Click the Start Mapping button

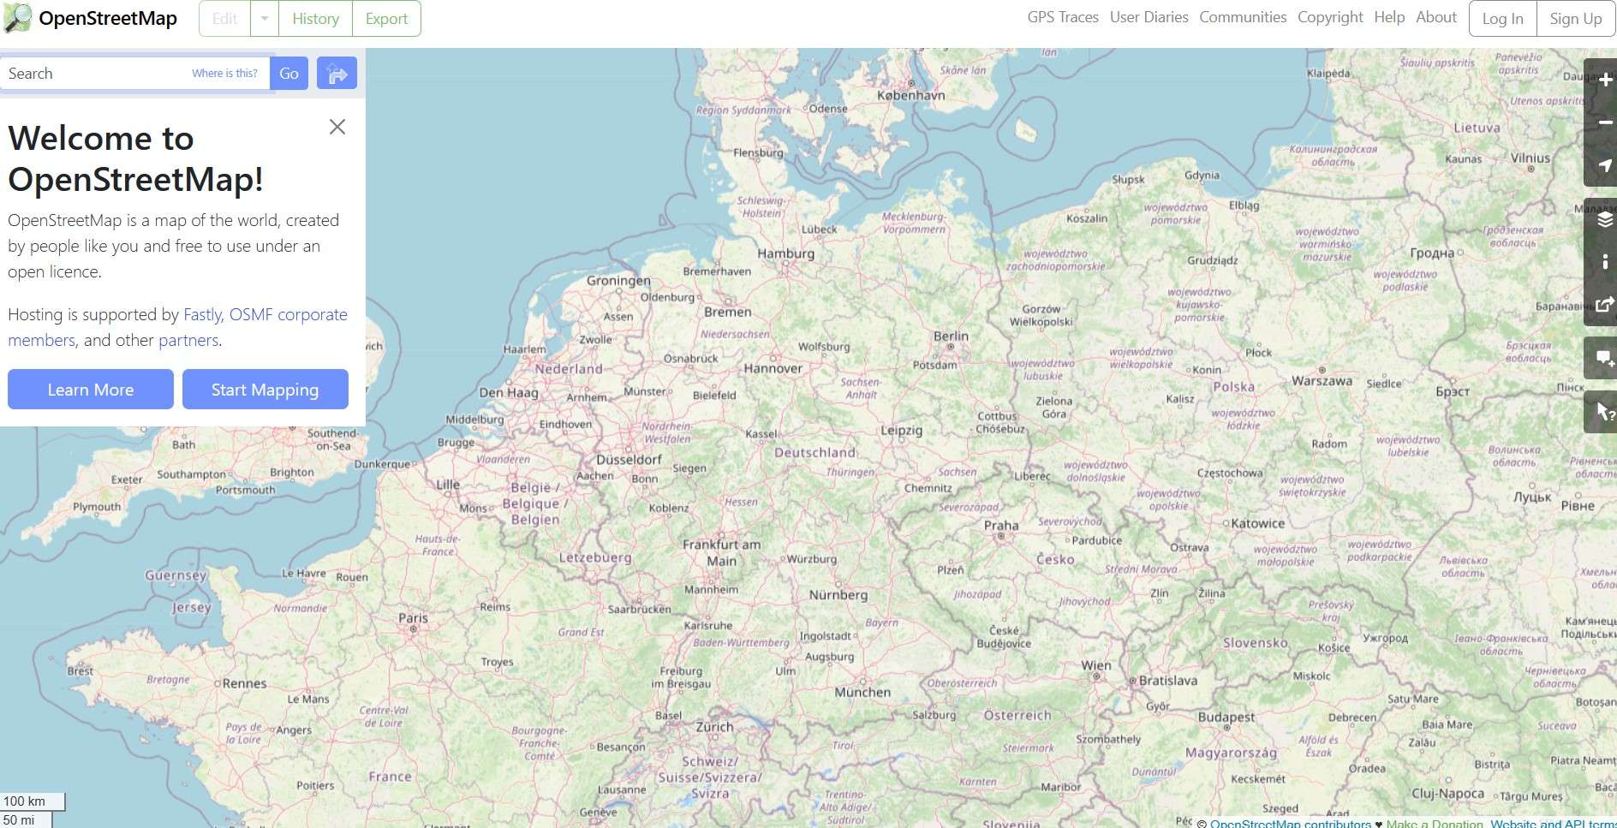pos(266,390)
